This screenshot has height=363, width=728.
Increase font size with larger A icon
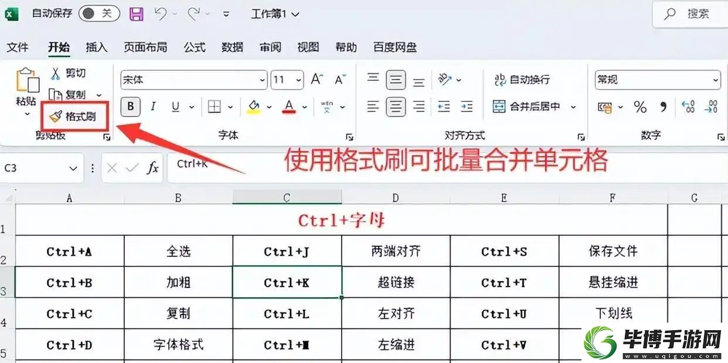coord(317,80)
